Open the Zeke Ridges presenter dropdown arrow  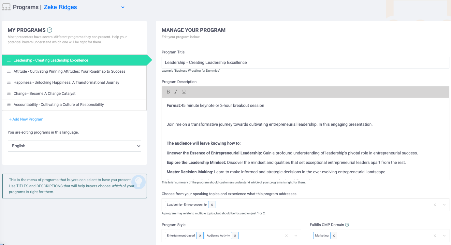pos(123,7)
